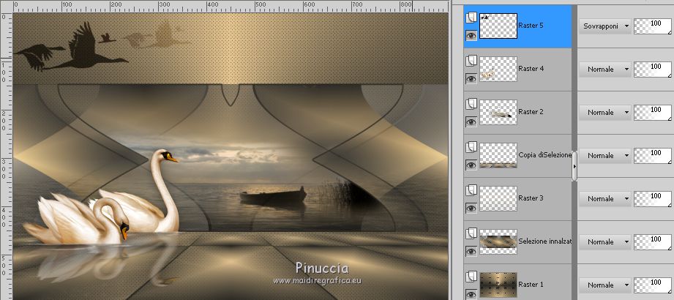Expand the layers panel using the side arrow handle

click(574, 166)
